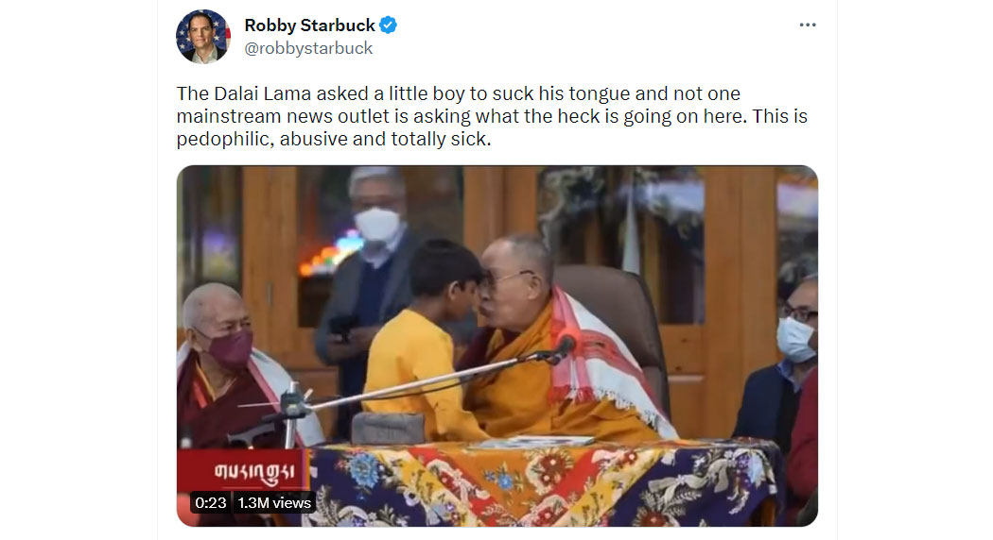Open the @robbystarbuck handle link

[x=308, y=48]
